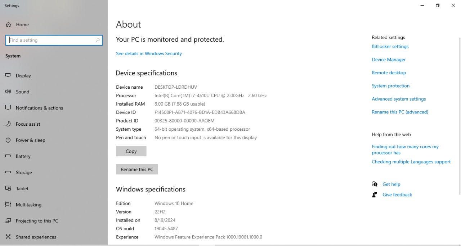Select device name DESKTOP-LDRDHUV text
Viewport: 461px width, 246px height.
(176, 87)
